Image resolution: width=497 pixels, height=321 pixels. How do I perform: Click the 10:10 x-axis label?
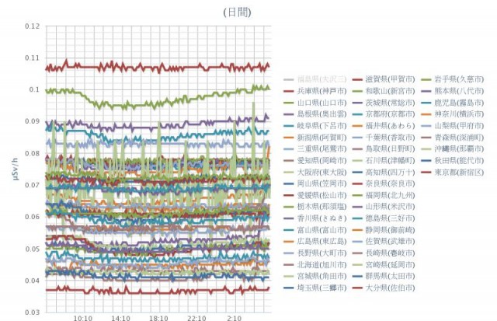coord(83,318)
